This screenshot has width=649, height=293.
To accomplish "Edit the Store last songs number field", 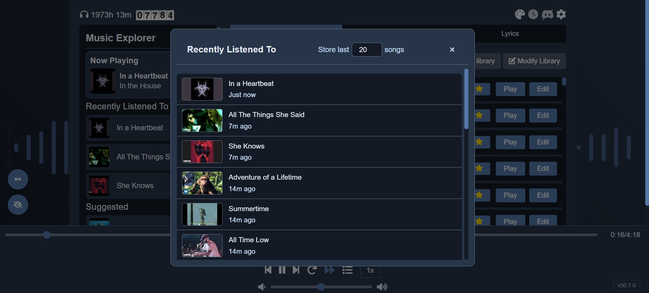I will click(x=367, y=50).
